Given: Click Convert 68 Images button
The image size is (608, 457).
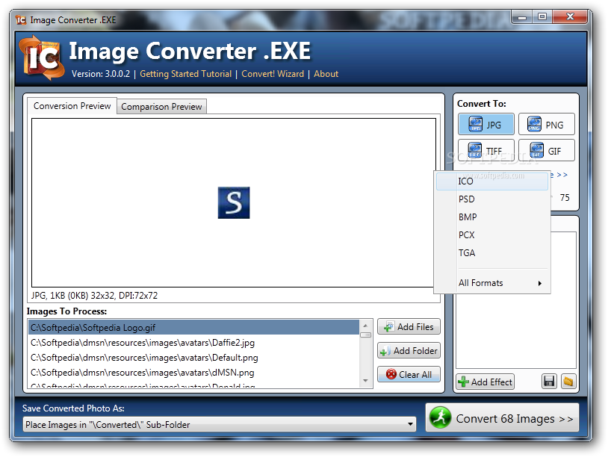Looking at the screenshot, I should coord(502,417).
